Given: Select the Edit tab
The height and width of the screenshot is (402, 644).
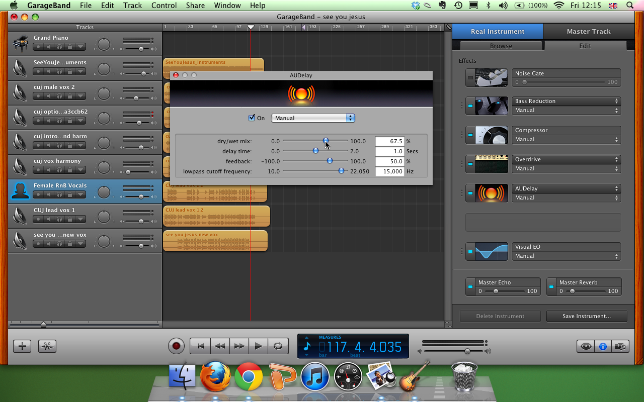Looking at the screenshot, I should pos(585,46).
